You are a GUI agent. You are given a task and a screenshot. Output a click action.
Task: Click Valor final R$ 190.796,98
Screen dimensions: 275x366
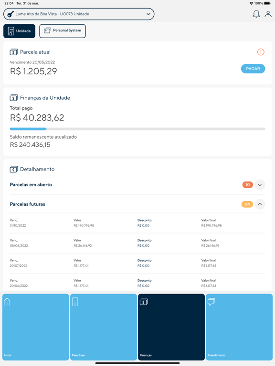point(212,226)
